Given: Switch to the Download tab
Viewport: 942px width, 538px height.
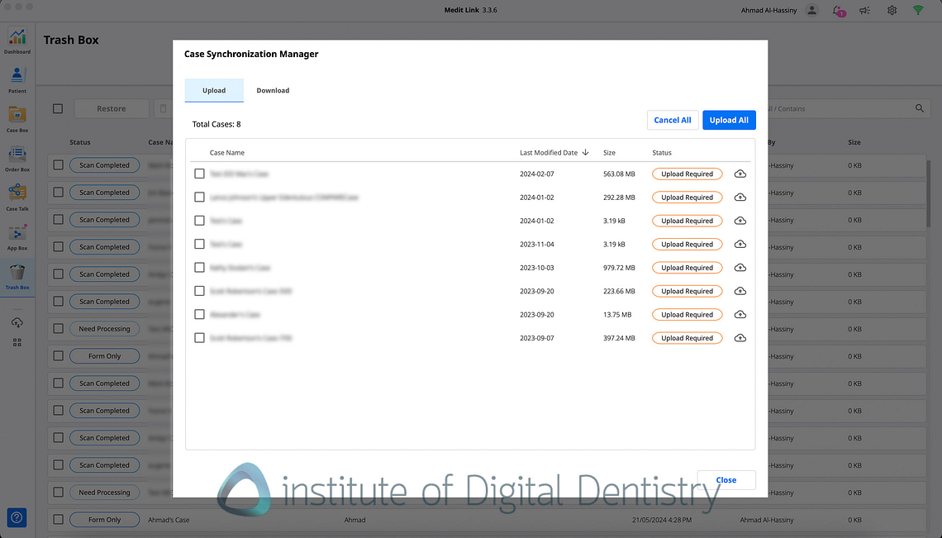Looking at the screenshot, I should (x=273, y=90).
